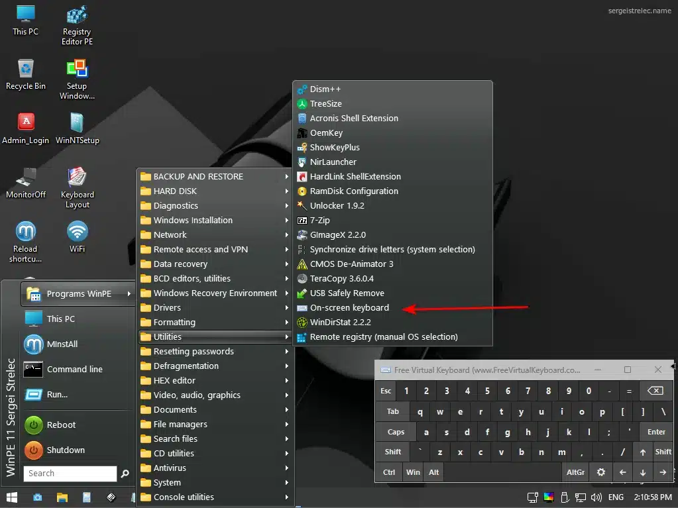Click the MonitorOff desktop icon
Image resolution: width=678 pixels, height=508 pixels.
point(25,183)
